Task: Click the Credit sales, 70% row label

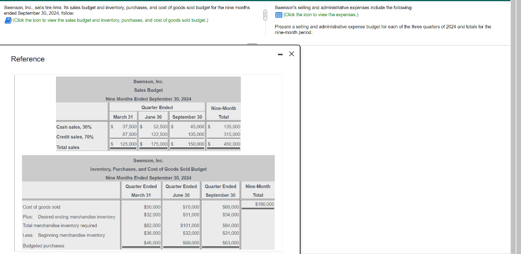Action: click(75, 137)
